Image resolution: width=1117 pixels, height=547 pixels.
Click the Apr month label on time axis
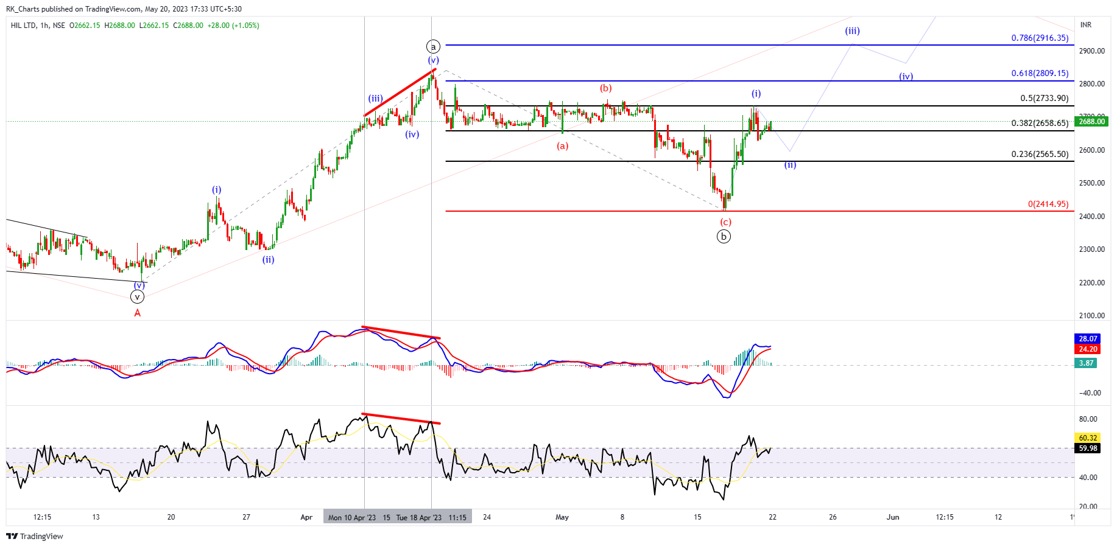[306, 517]
